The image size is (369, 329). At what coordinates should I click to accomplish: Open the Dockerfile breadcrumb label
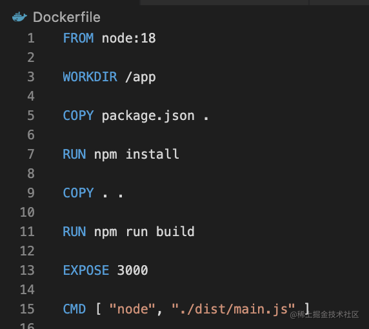[66, 17]
